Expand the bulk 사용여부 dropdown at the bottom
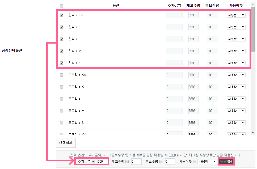Viewport: 257px width, 169px height. pos(207,161)
